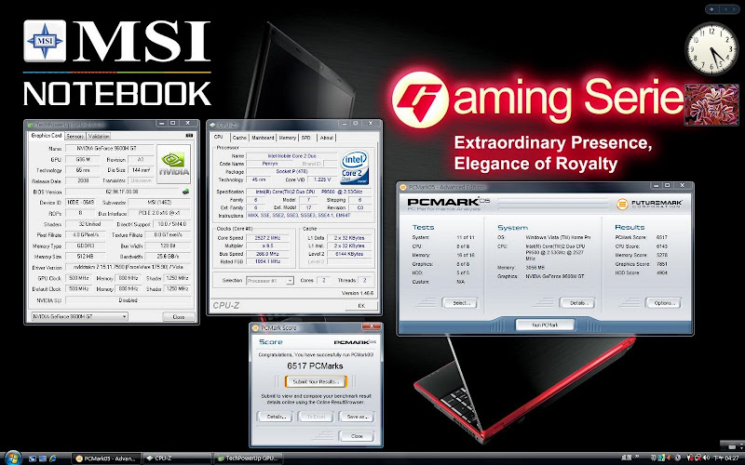The width and height of the screenshot is (745, 465).
Task: Click the NVIDIA SLI Disabled field in GPU-Z
Action: (x=128, y=300)
